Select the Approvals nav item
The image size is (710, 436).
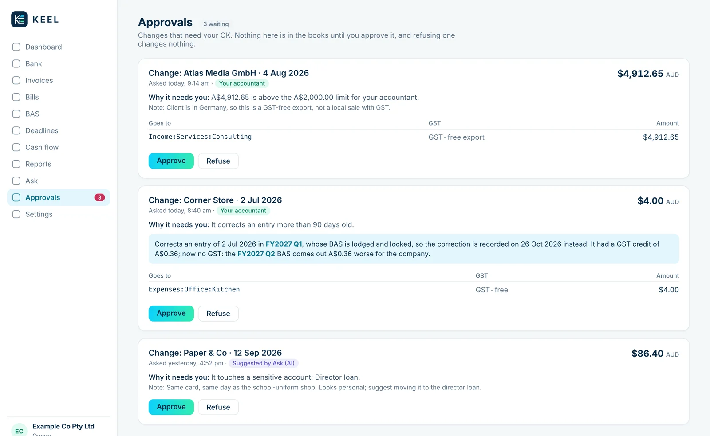(x=59, y=197)
